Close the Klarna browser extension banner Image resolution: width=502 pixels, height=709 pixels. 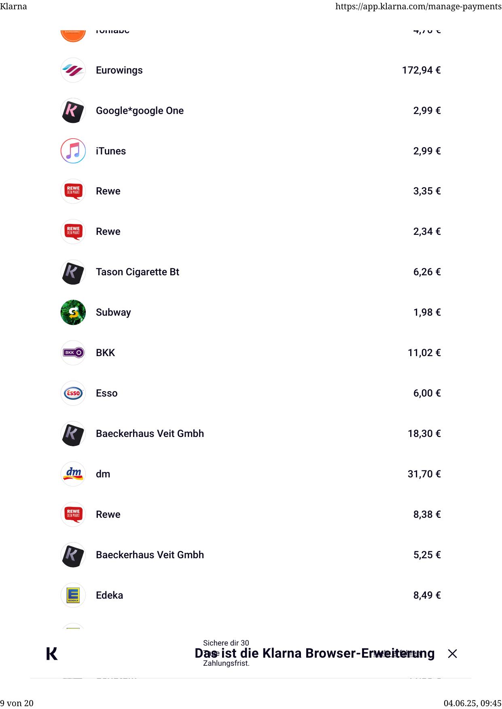pos(452,654)
